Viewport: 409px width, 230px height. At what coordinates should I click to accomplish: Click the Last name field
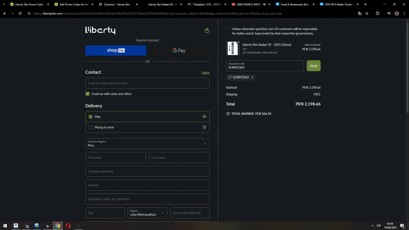click(x=179, y=158)
